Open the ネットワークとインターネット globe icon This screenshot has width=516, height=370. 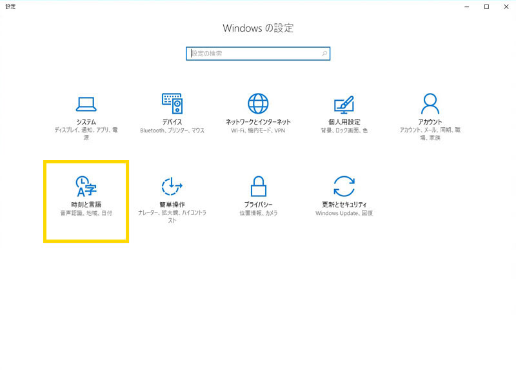258,103
